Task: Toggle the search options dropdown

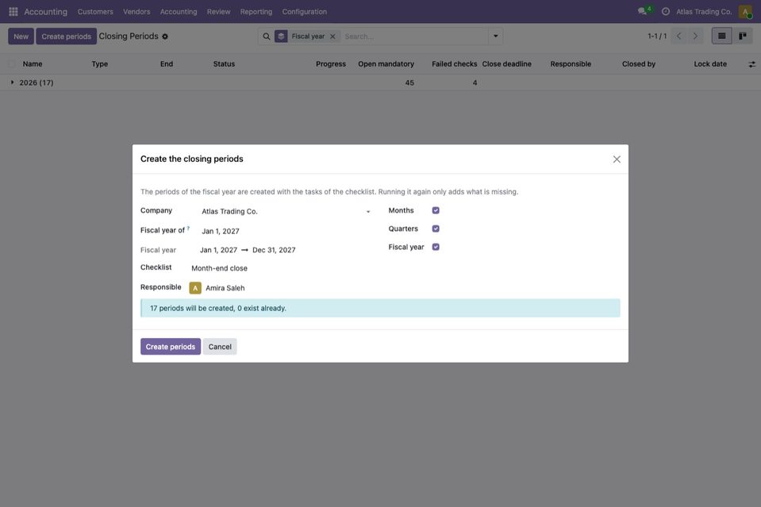Action: tap(495, 36)
